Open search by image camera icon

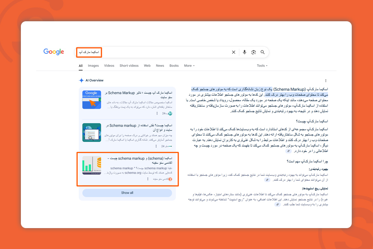coord(254,52)
